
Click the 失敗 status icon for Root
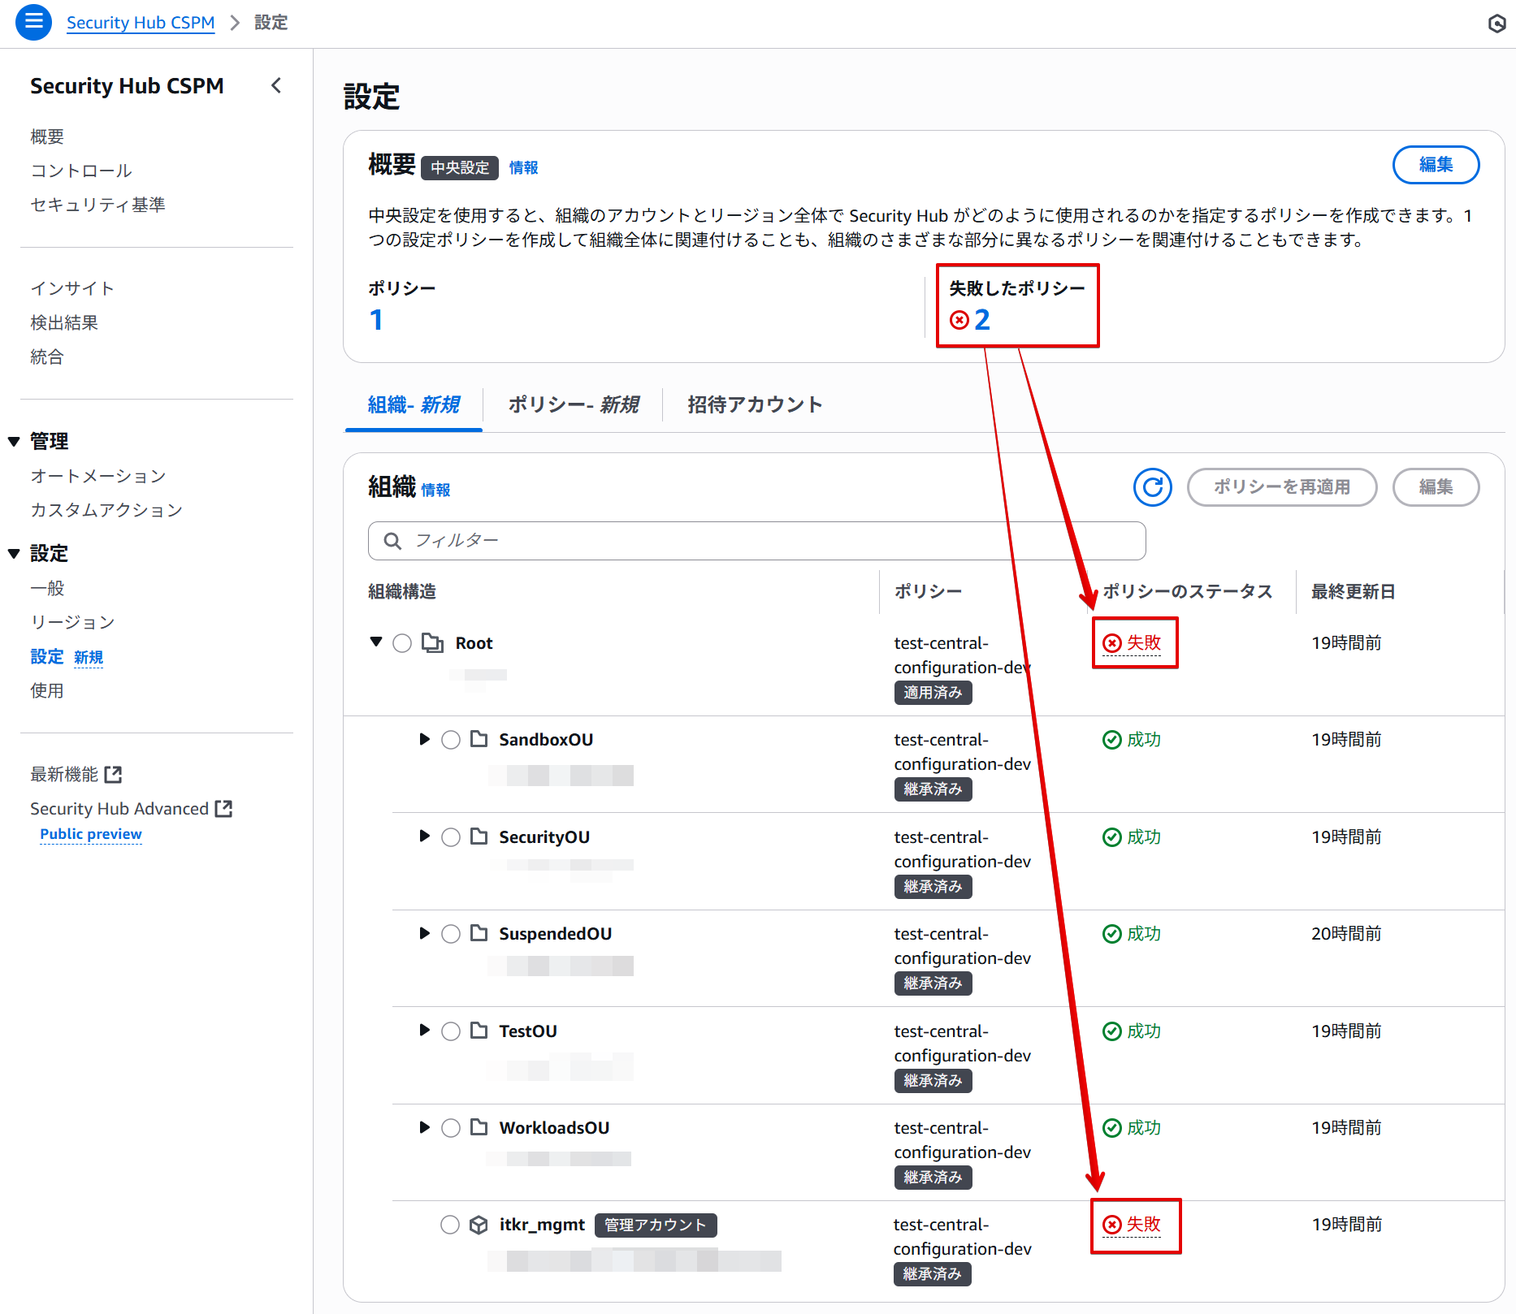pos(1111,643)
